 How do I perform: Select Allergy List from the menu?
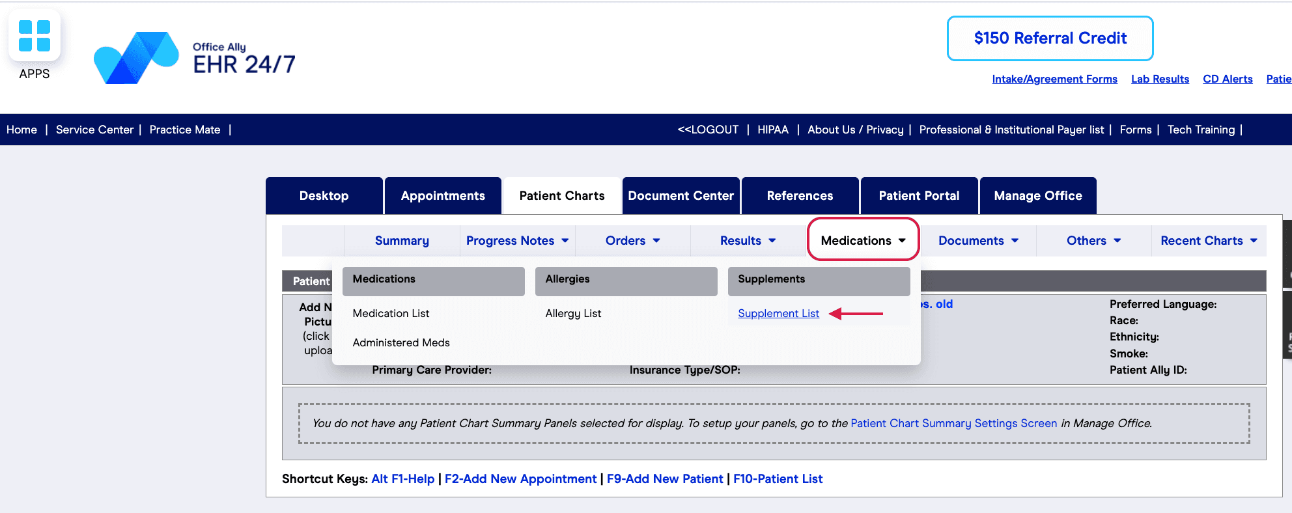point(573,314)
